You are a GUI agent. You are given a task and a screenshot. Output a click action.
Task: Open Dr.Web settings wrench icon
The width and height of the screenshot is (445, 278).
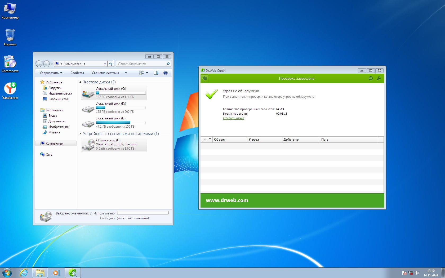coord(379,78)
